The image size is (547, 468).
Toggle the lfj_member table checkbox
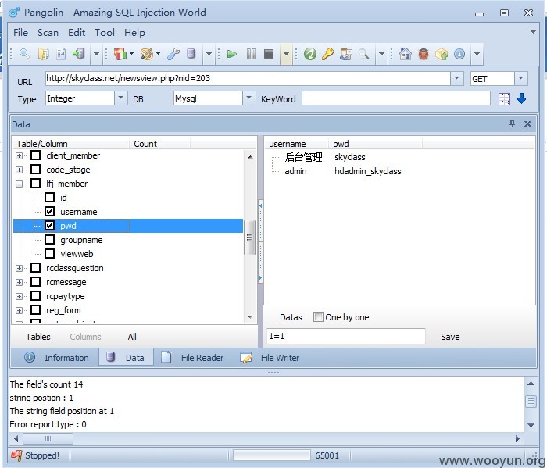coord(36,183)
